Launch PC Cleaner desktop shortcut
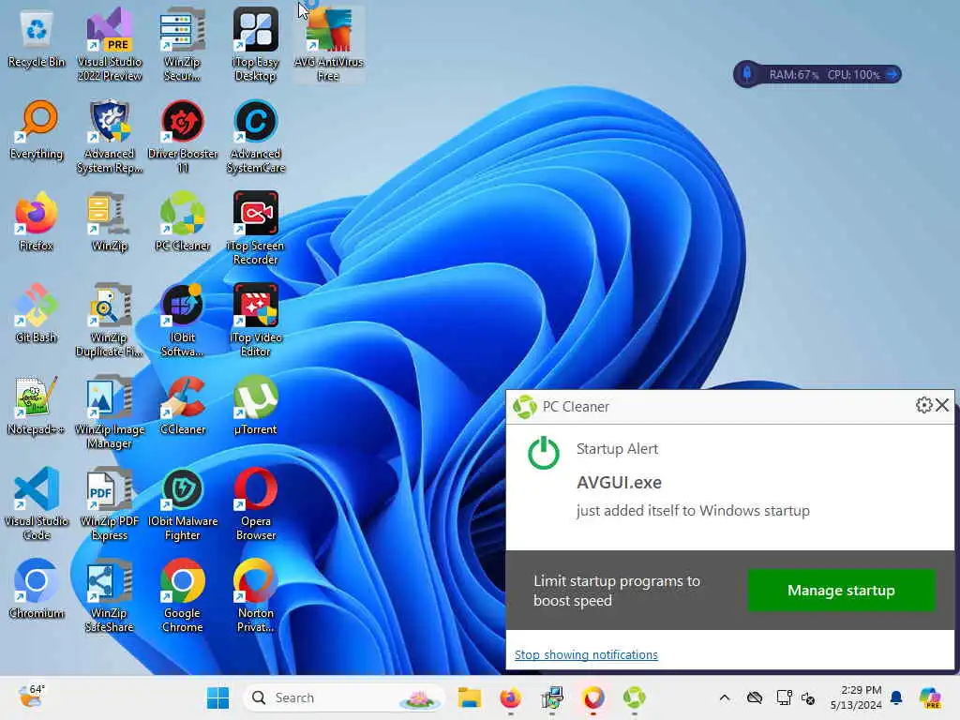 coord(183,221)
